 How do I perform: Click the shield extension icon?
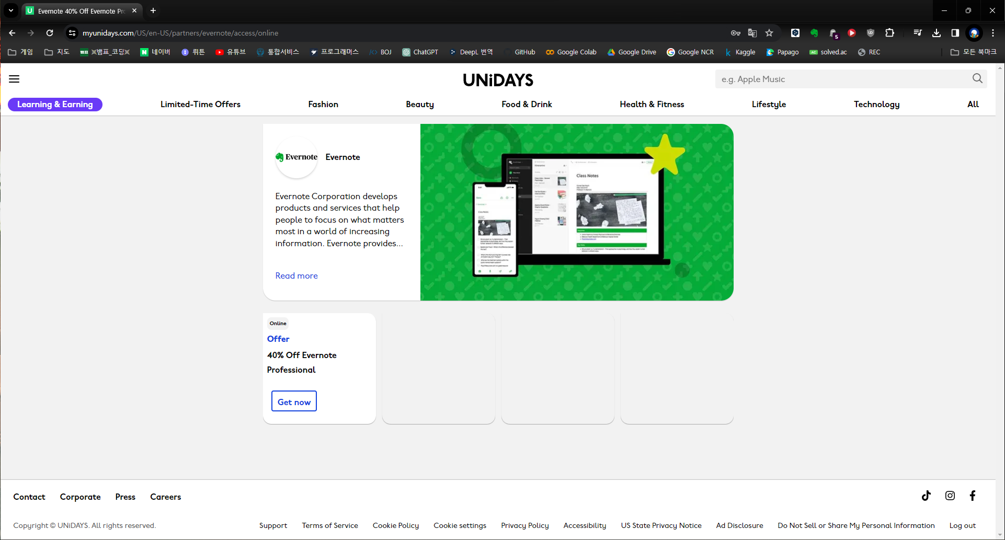pos(871,33)
